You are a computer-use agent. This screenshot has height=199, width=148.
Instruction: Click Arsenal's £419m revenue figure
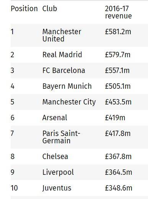coord(115,118)
